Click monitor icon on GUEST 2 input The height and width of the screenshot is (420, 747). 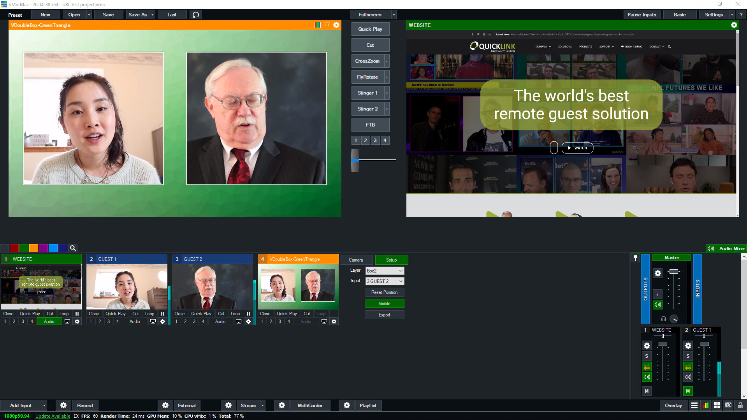[x=239, y=322]
